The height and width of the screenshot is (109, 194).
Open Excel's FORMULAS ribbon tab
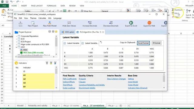click(x=52, y=6)
